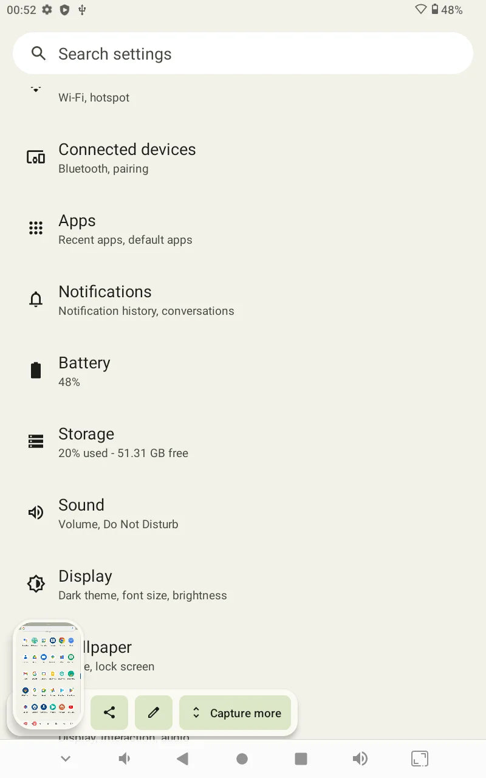The height and width of the screenshot is (778, 486).
Task: Open the Search settings field
Action: tap(243, 53)
